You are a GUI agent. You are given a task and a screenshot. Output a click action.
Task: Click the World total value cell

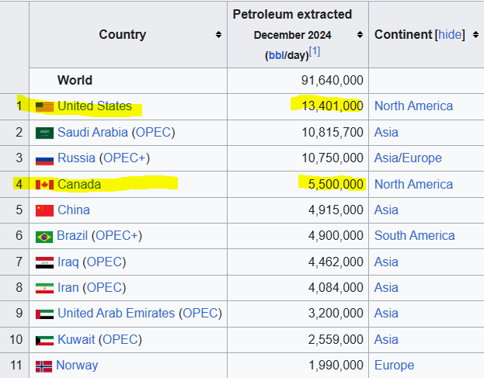coord(332,81)
